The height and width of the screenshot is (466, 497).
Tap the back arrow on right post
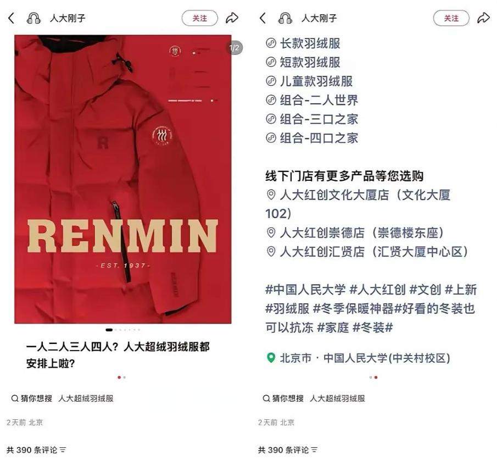(263, 18)
